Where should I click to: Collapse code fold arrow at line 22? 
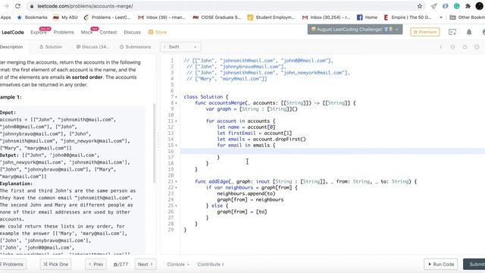(177, 187)
